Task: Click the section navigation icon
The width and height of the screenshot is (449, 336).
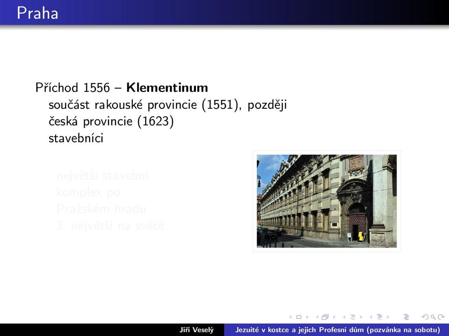Action: (379, 317)
